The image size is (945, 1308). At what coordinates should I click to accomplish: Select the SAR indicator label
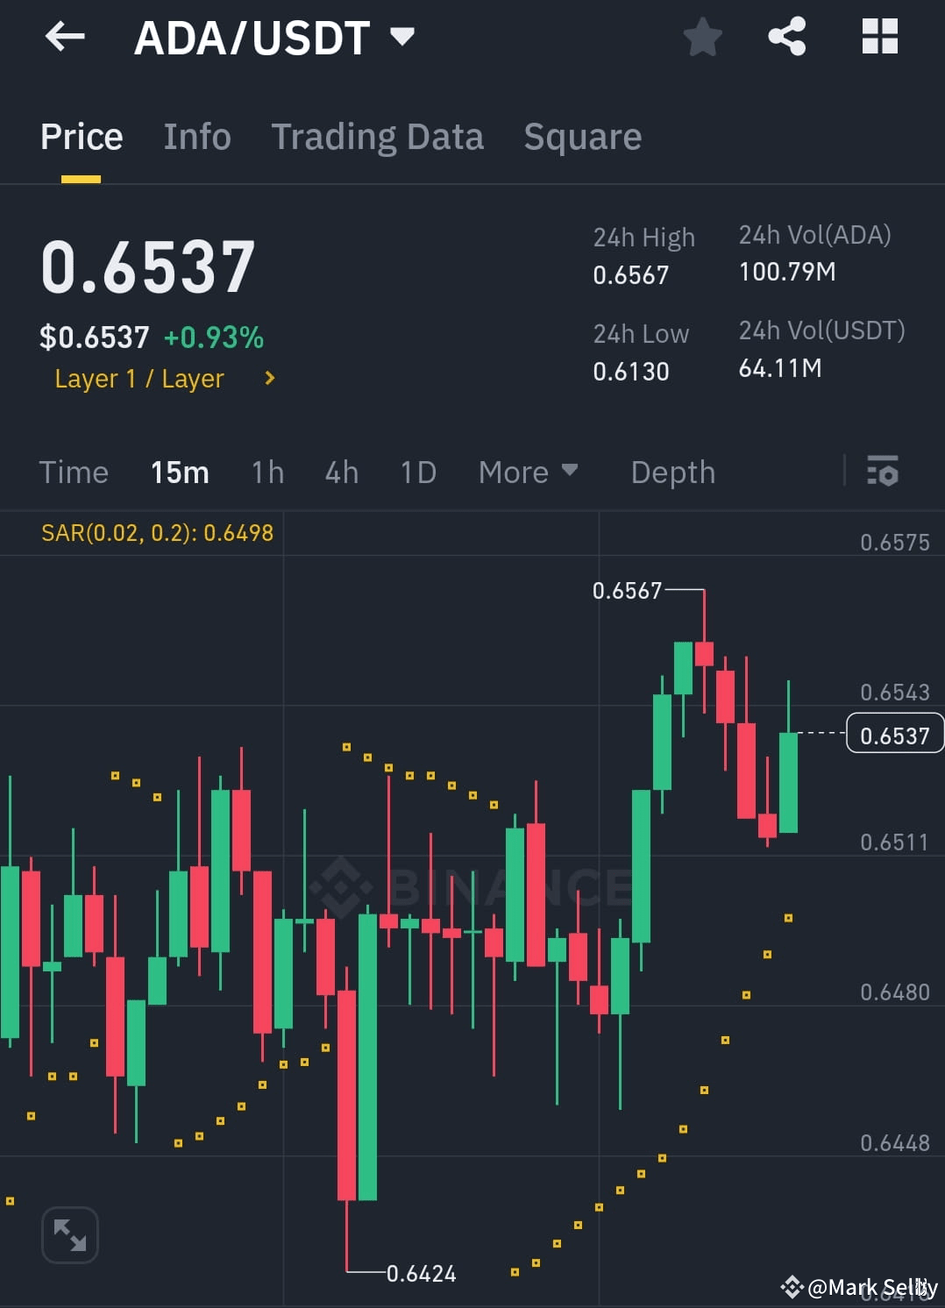158,532
